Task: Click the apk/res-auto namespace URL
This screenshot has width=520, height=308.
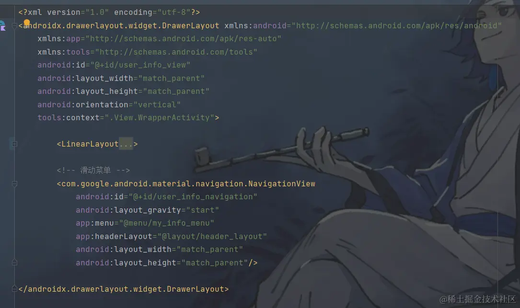Action: pos(184,39)
